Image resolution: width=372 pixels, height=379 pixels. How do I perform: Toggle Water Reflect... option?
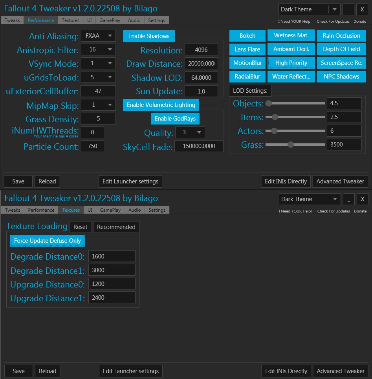[x=291, y=77]
